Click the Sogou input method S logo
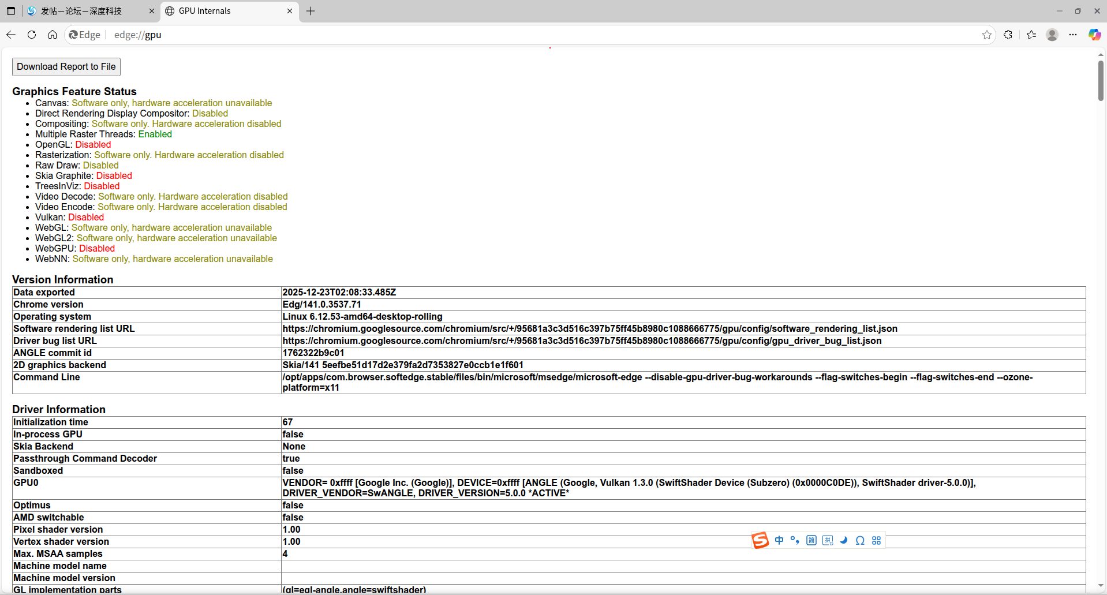The height and width of the screenshot is (595, 1107). (x=760, y=540)
